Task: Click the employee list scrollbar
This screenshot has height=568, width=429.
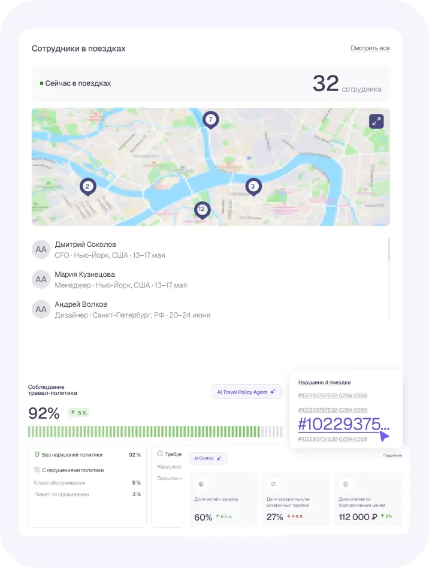Action: 389,250
